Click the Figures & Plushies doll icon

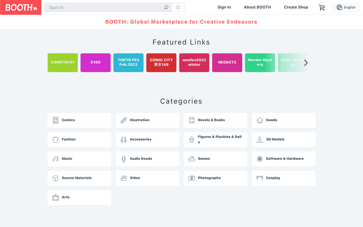(192, 140)
